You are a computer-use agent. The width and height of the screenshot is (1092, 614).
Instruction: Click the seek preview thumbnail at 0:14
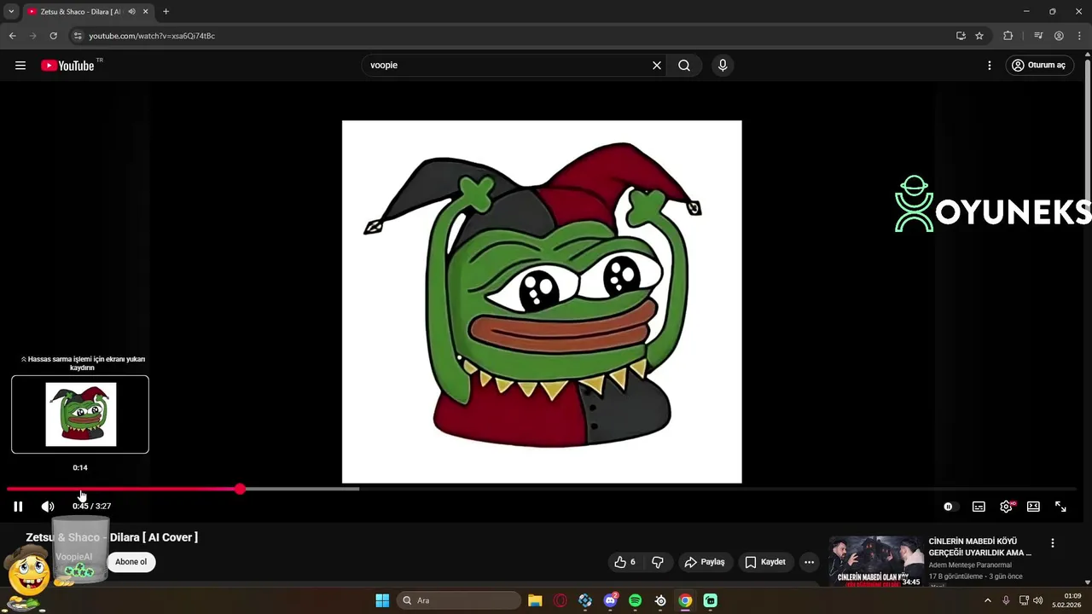(80, 414)
